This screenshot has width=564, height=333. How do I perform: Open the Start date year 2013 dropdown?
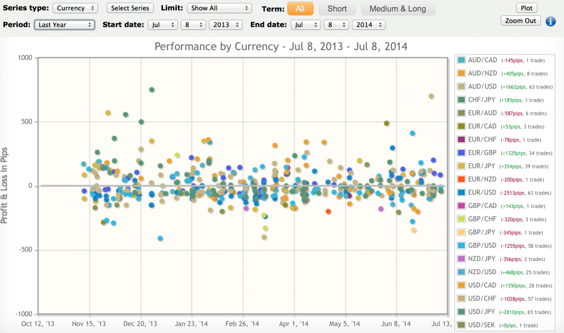(226, 25)
